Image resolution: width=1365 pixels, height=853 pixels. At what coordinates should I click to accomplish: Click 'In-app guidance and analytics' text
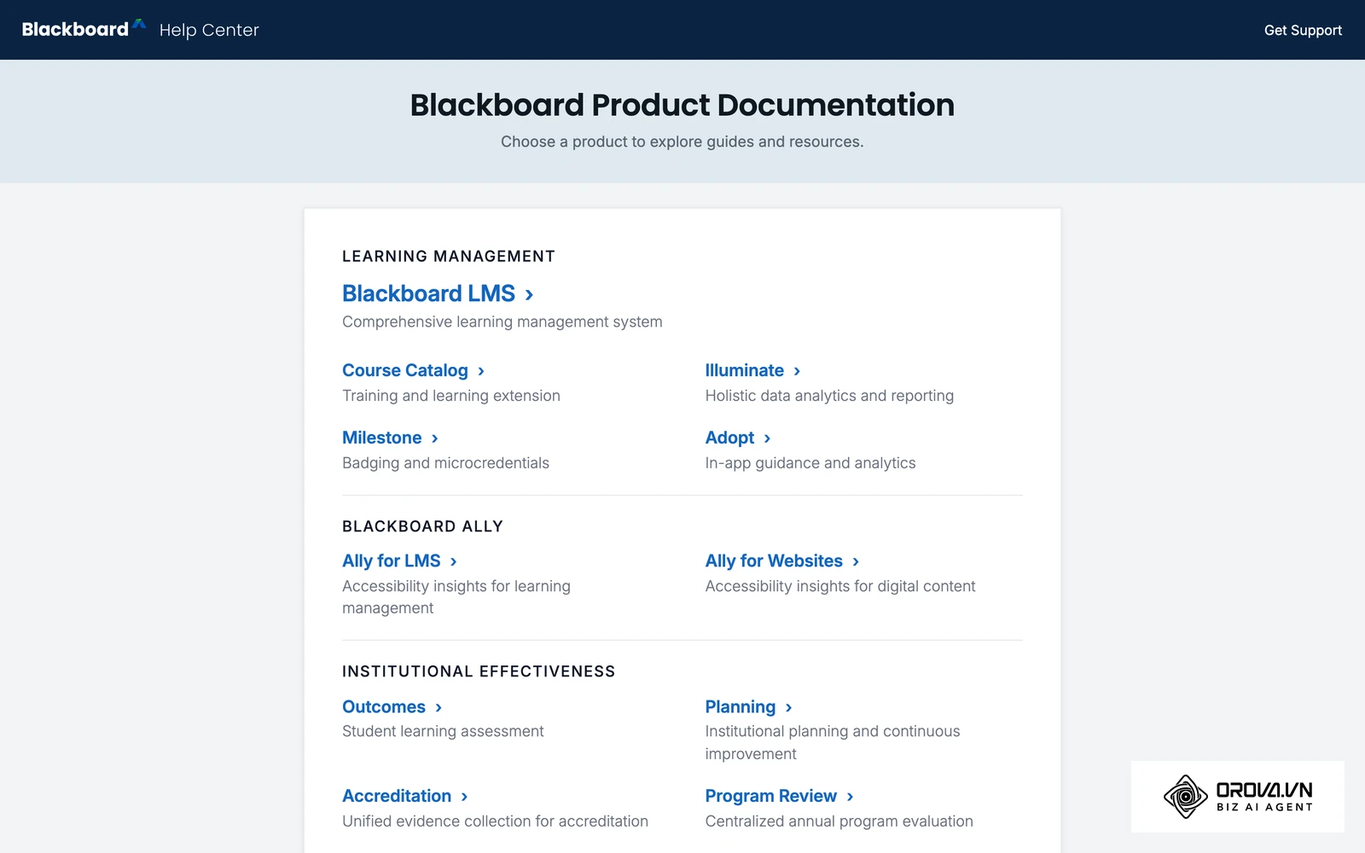pos(810,463)
